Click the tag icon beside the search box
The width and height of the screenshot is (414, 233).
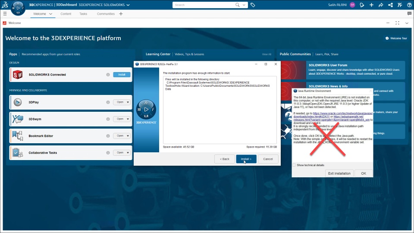[253, 5]
